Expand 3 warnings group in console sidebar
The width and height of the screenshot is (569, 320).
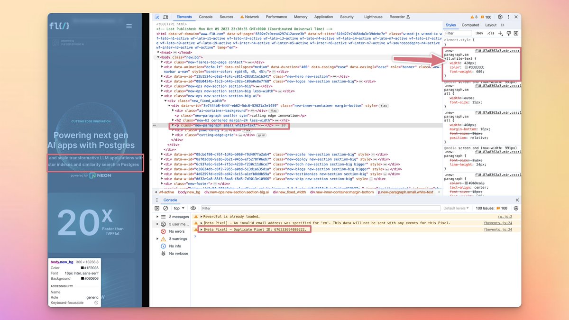pyautogui.click(x=157, y=239)
